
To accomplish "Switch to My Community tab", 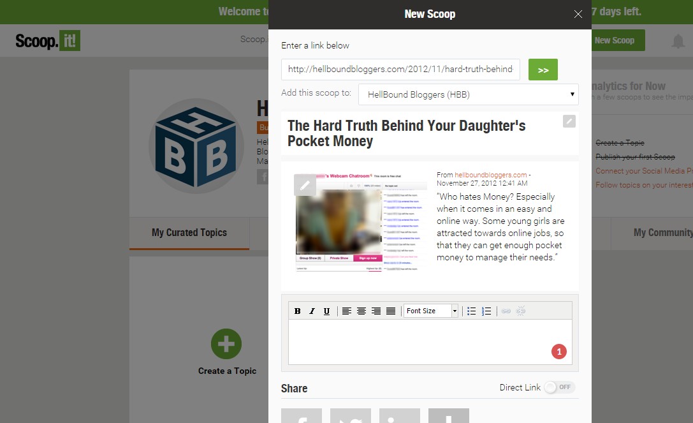I will pyautogui.click(x=663, y=233).
